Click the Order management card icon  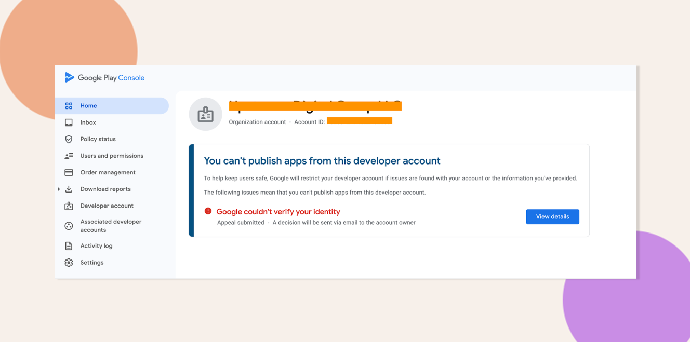click(69, 172)
